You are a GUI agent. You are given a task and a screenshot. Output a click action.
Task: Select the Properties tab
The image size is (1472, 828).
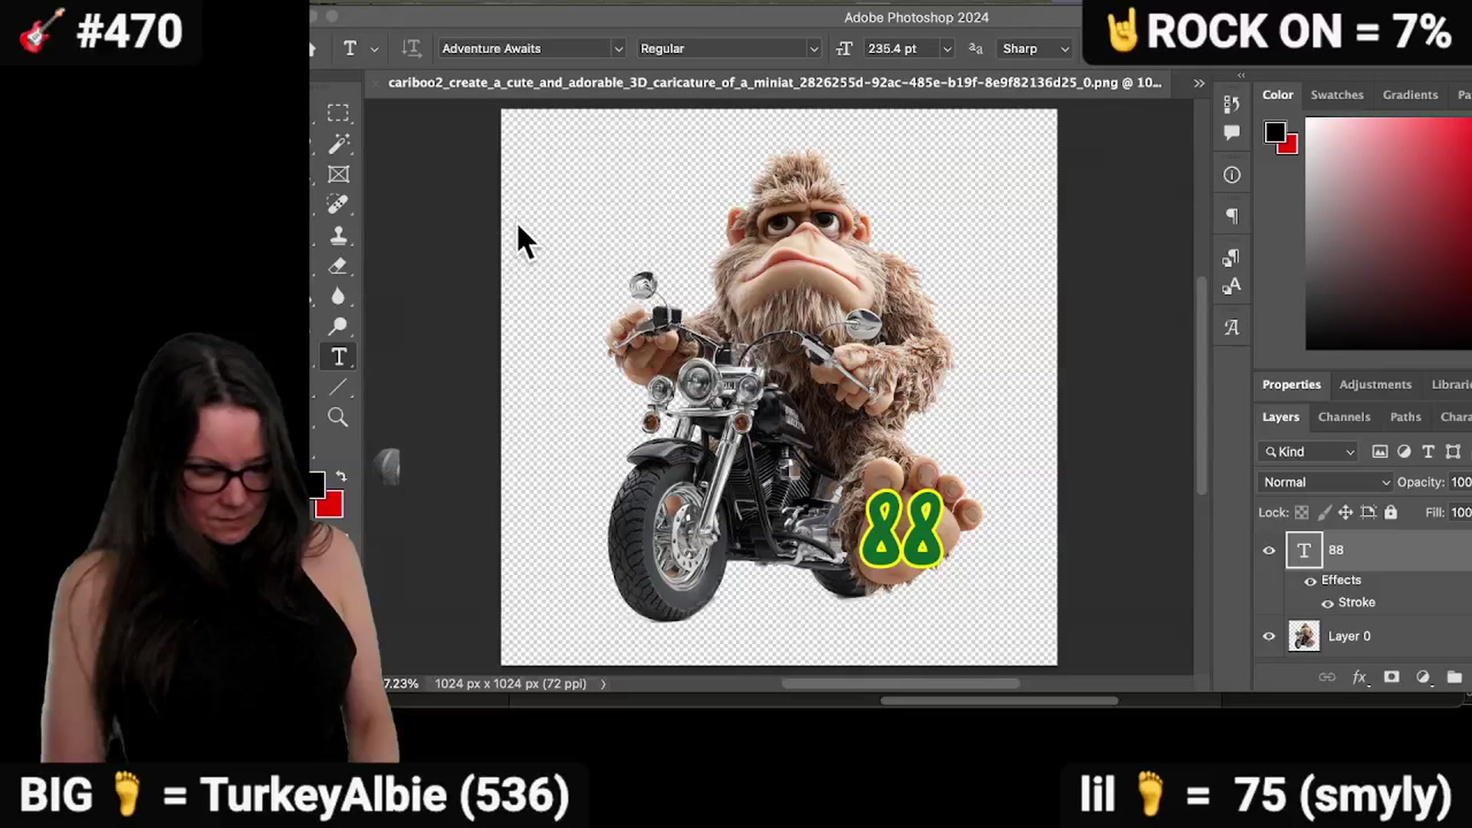1292,385
